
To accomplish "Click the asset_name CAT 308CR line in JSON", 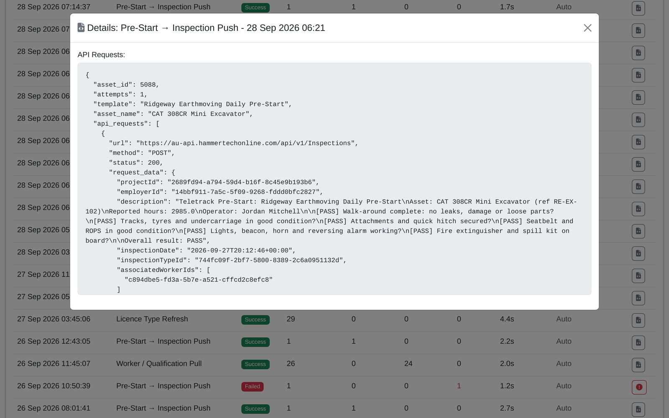I will pyautogui.click(x=173, y=114).
